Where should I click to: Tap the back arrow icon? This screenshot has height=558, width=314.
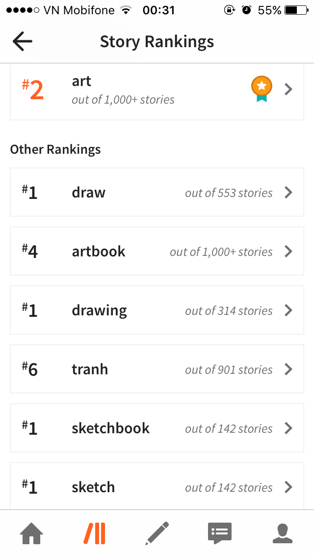[23, 41]
